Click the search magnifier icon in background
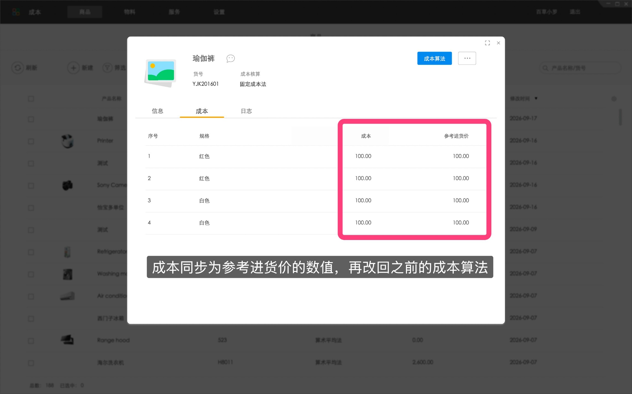This screenshot has width=632, height=394. tap(545, 68)
